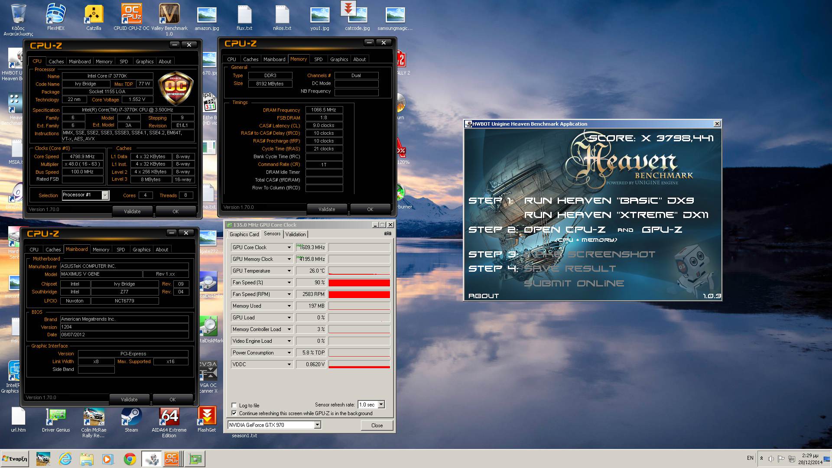Open the flux.txt file icon
Image resolution: width=832 pixels, height=468 pixels.
click(x=244, y=17)
